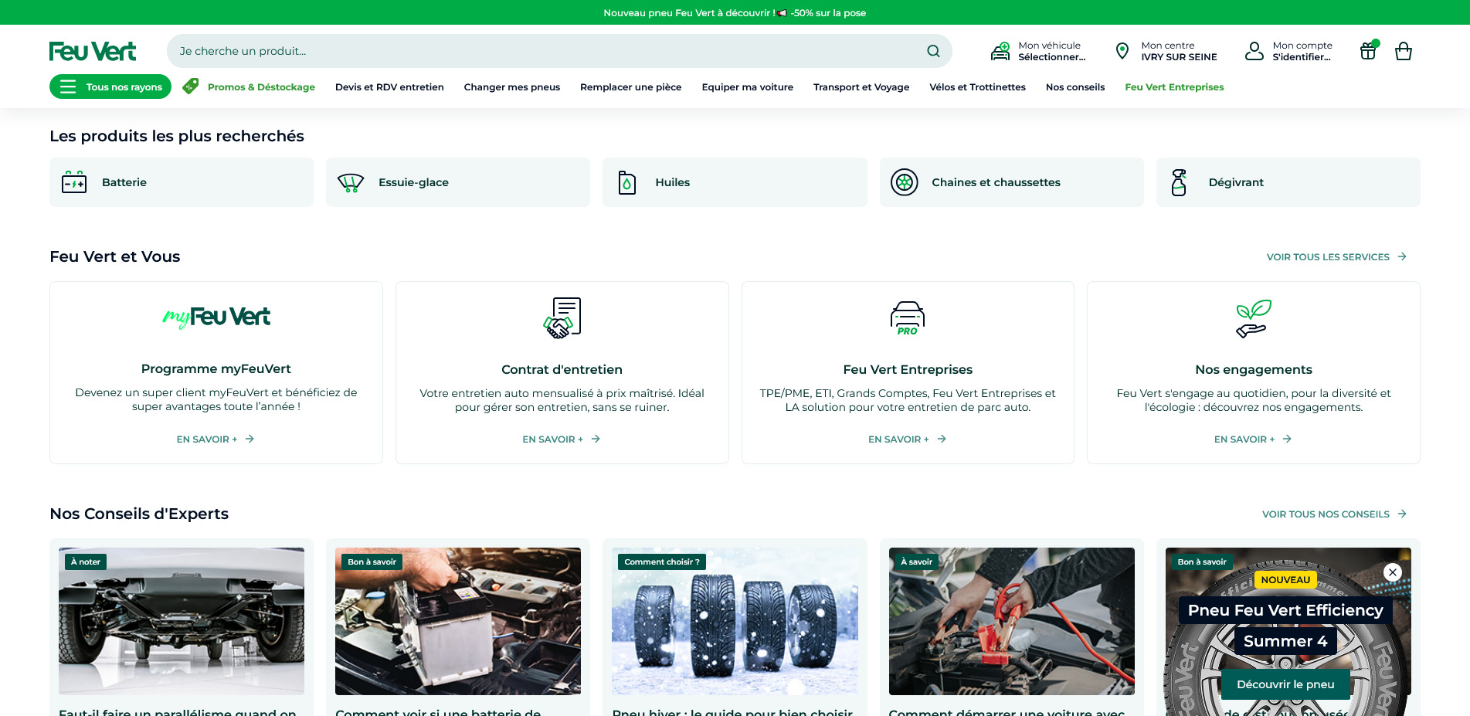Click the Mon véhicule car icon
Viewport: 1470px width, 716px height.
tap(1000, 51)
